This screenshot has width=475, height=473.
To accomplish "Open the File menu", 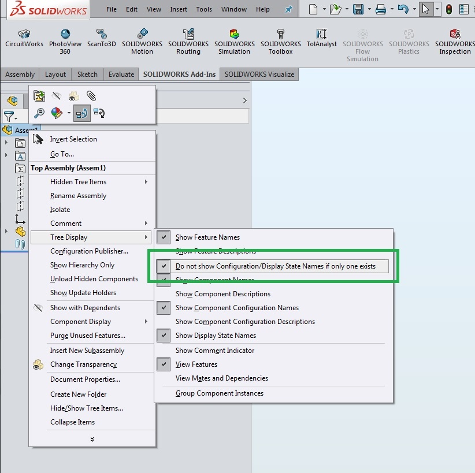I will (112, 9).
